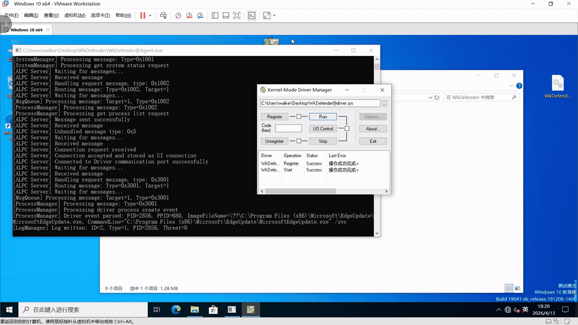Switch to the Windows 10 x64 tab
The width and height of the screenshot is (578, 325).
(x=26, y=30)
